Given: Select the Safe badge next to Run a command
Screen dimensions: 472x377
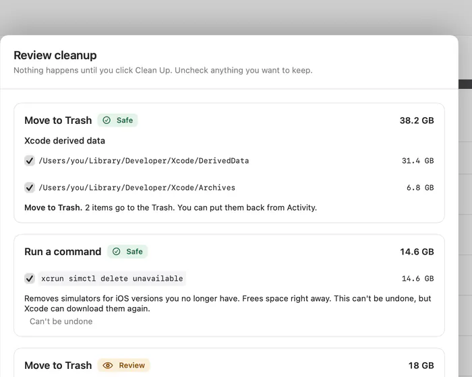Looking at the screenshot, I should click(127, 252).
